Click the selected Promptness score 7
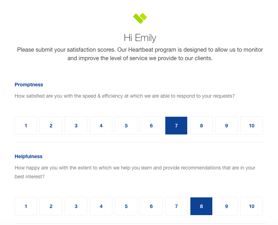278x225 pixels. tap(176, 126)
